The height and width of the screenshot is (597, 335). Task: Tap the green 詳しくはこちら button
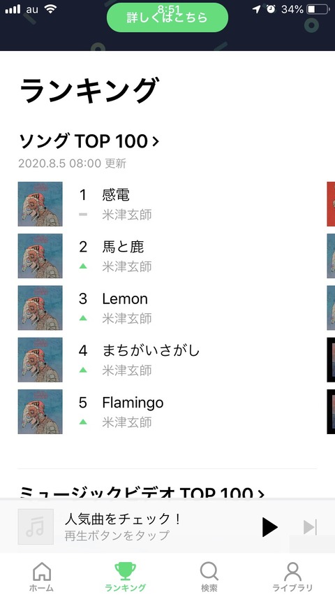coord(167,17)
